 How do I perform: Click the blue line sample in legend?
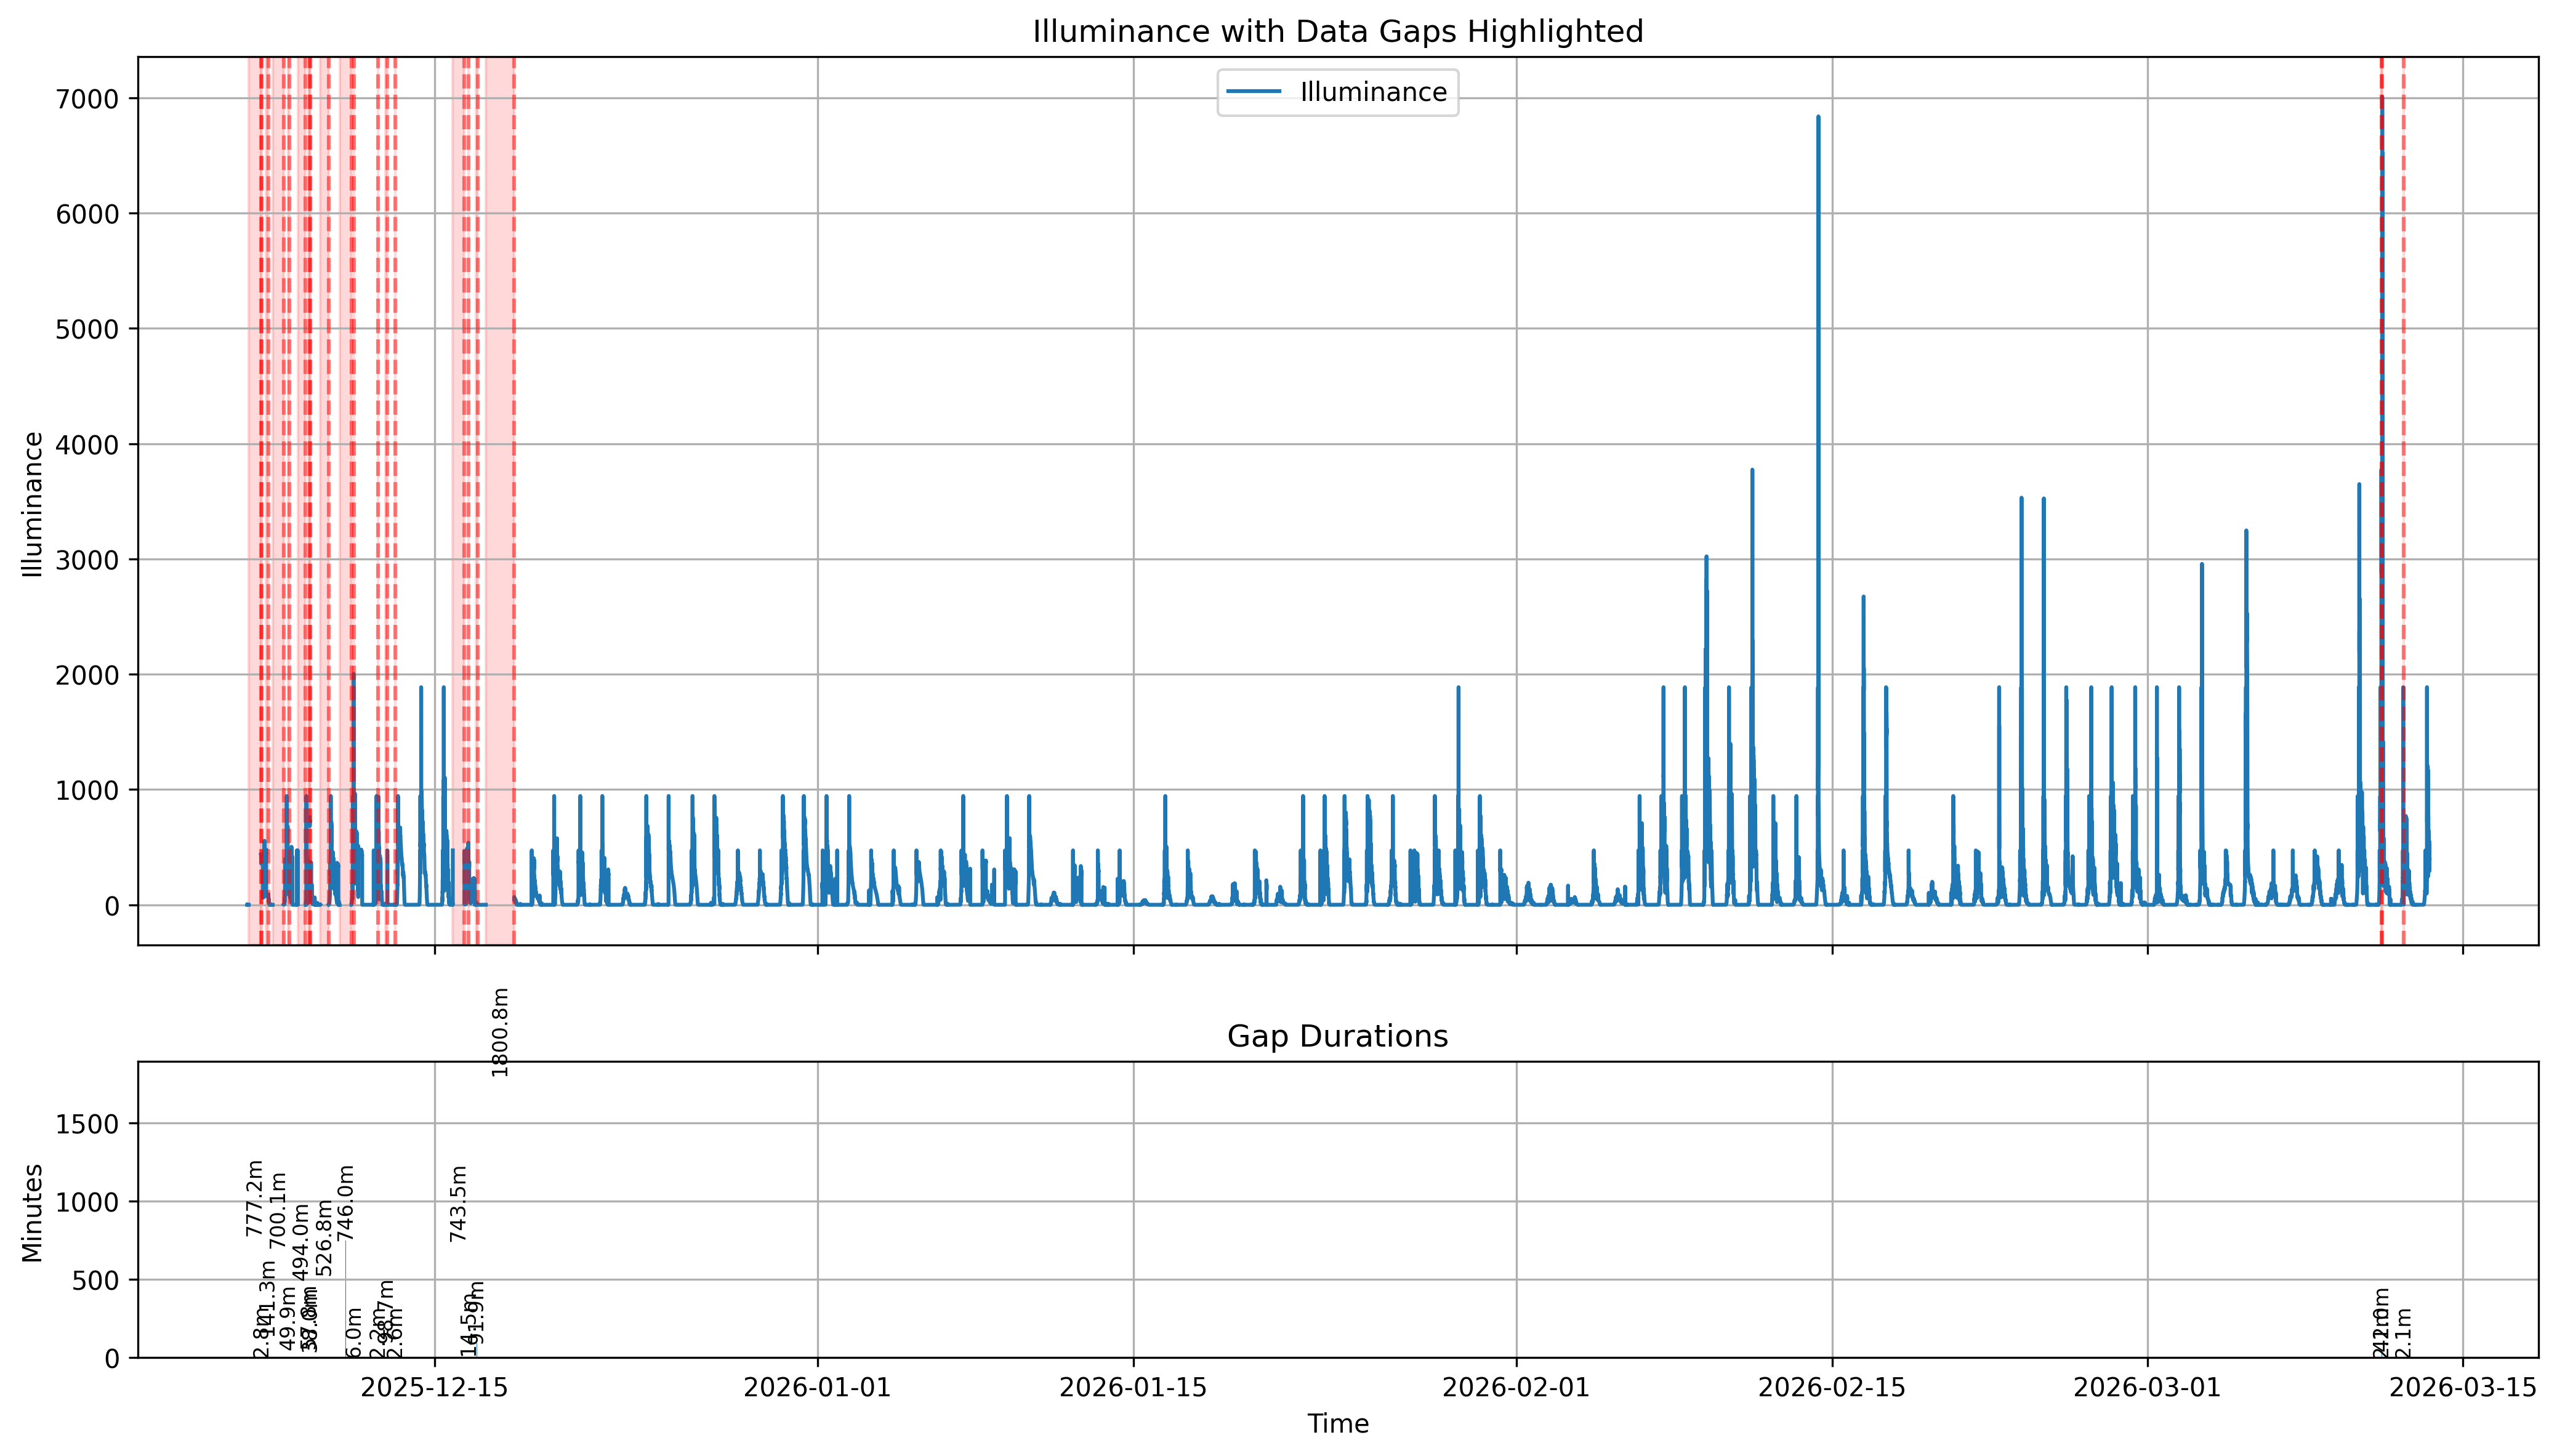(x=1254, y=92)
